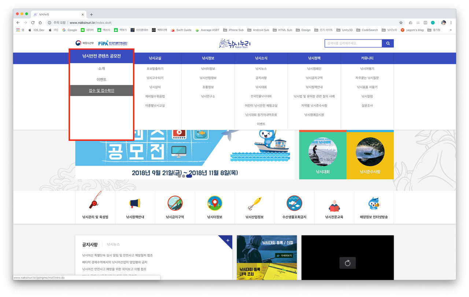Open 해양정보 인터넷방송 mascot icon

click(x=374, y=203)
